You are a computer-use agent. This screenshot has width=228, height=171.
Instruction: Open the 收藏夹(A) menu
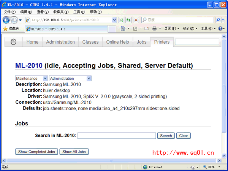61,12
